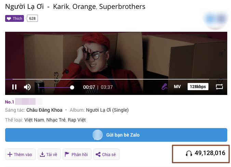The height and width of the screenshot is (167, 231).
Task: Open composer Châu Đăng Khoa link
Action: tap(44, 110)
